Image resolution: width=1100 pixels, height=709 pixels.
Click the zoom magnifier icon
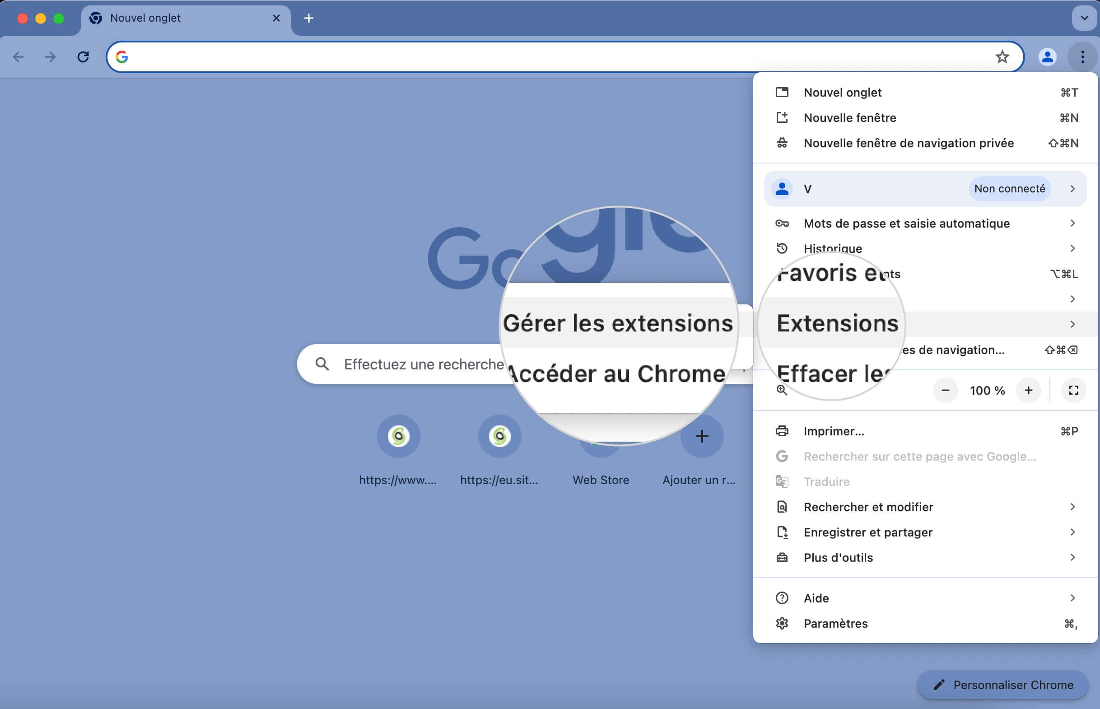click(782, 391)
